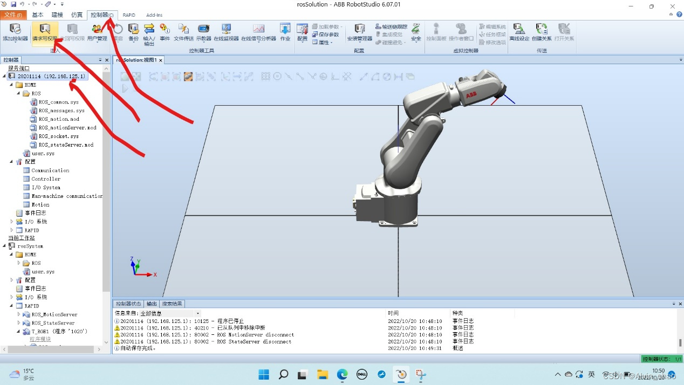
Task: Collapse the first 配置 node in the tree
Action: pyautogui.click(x=11, y=162)
